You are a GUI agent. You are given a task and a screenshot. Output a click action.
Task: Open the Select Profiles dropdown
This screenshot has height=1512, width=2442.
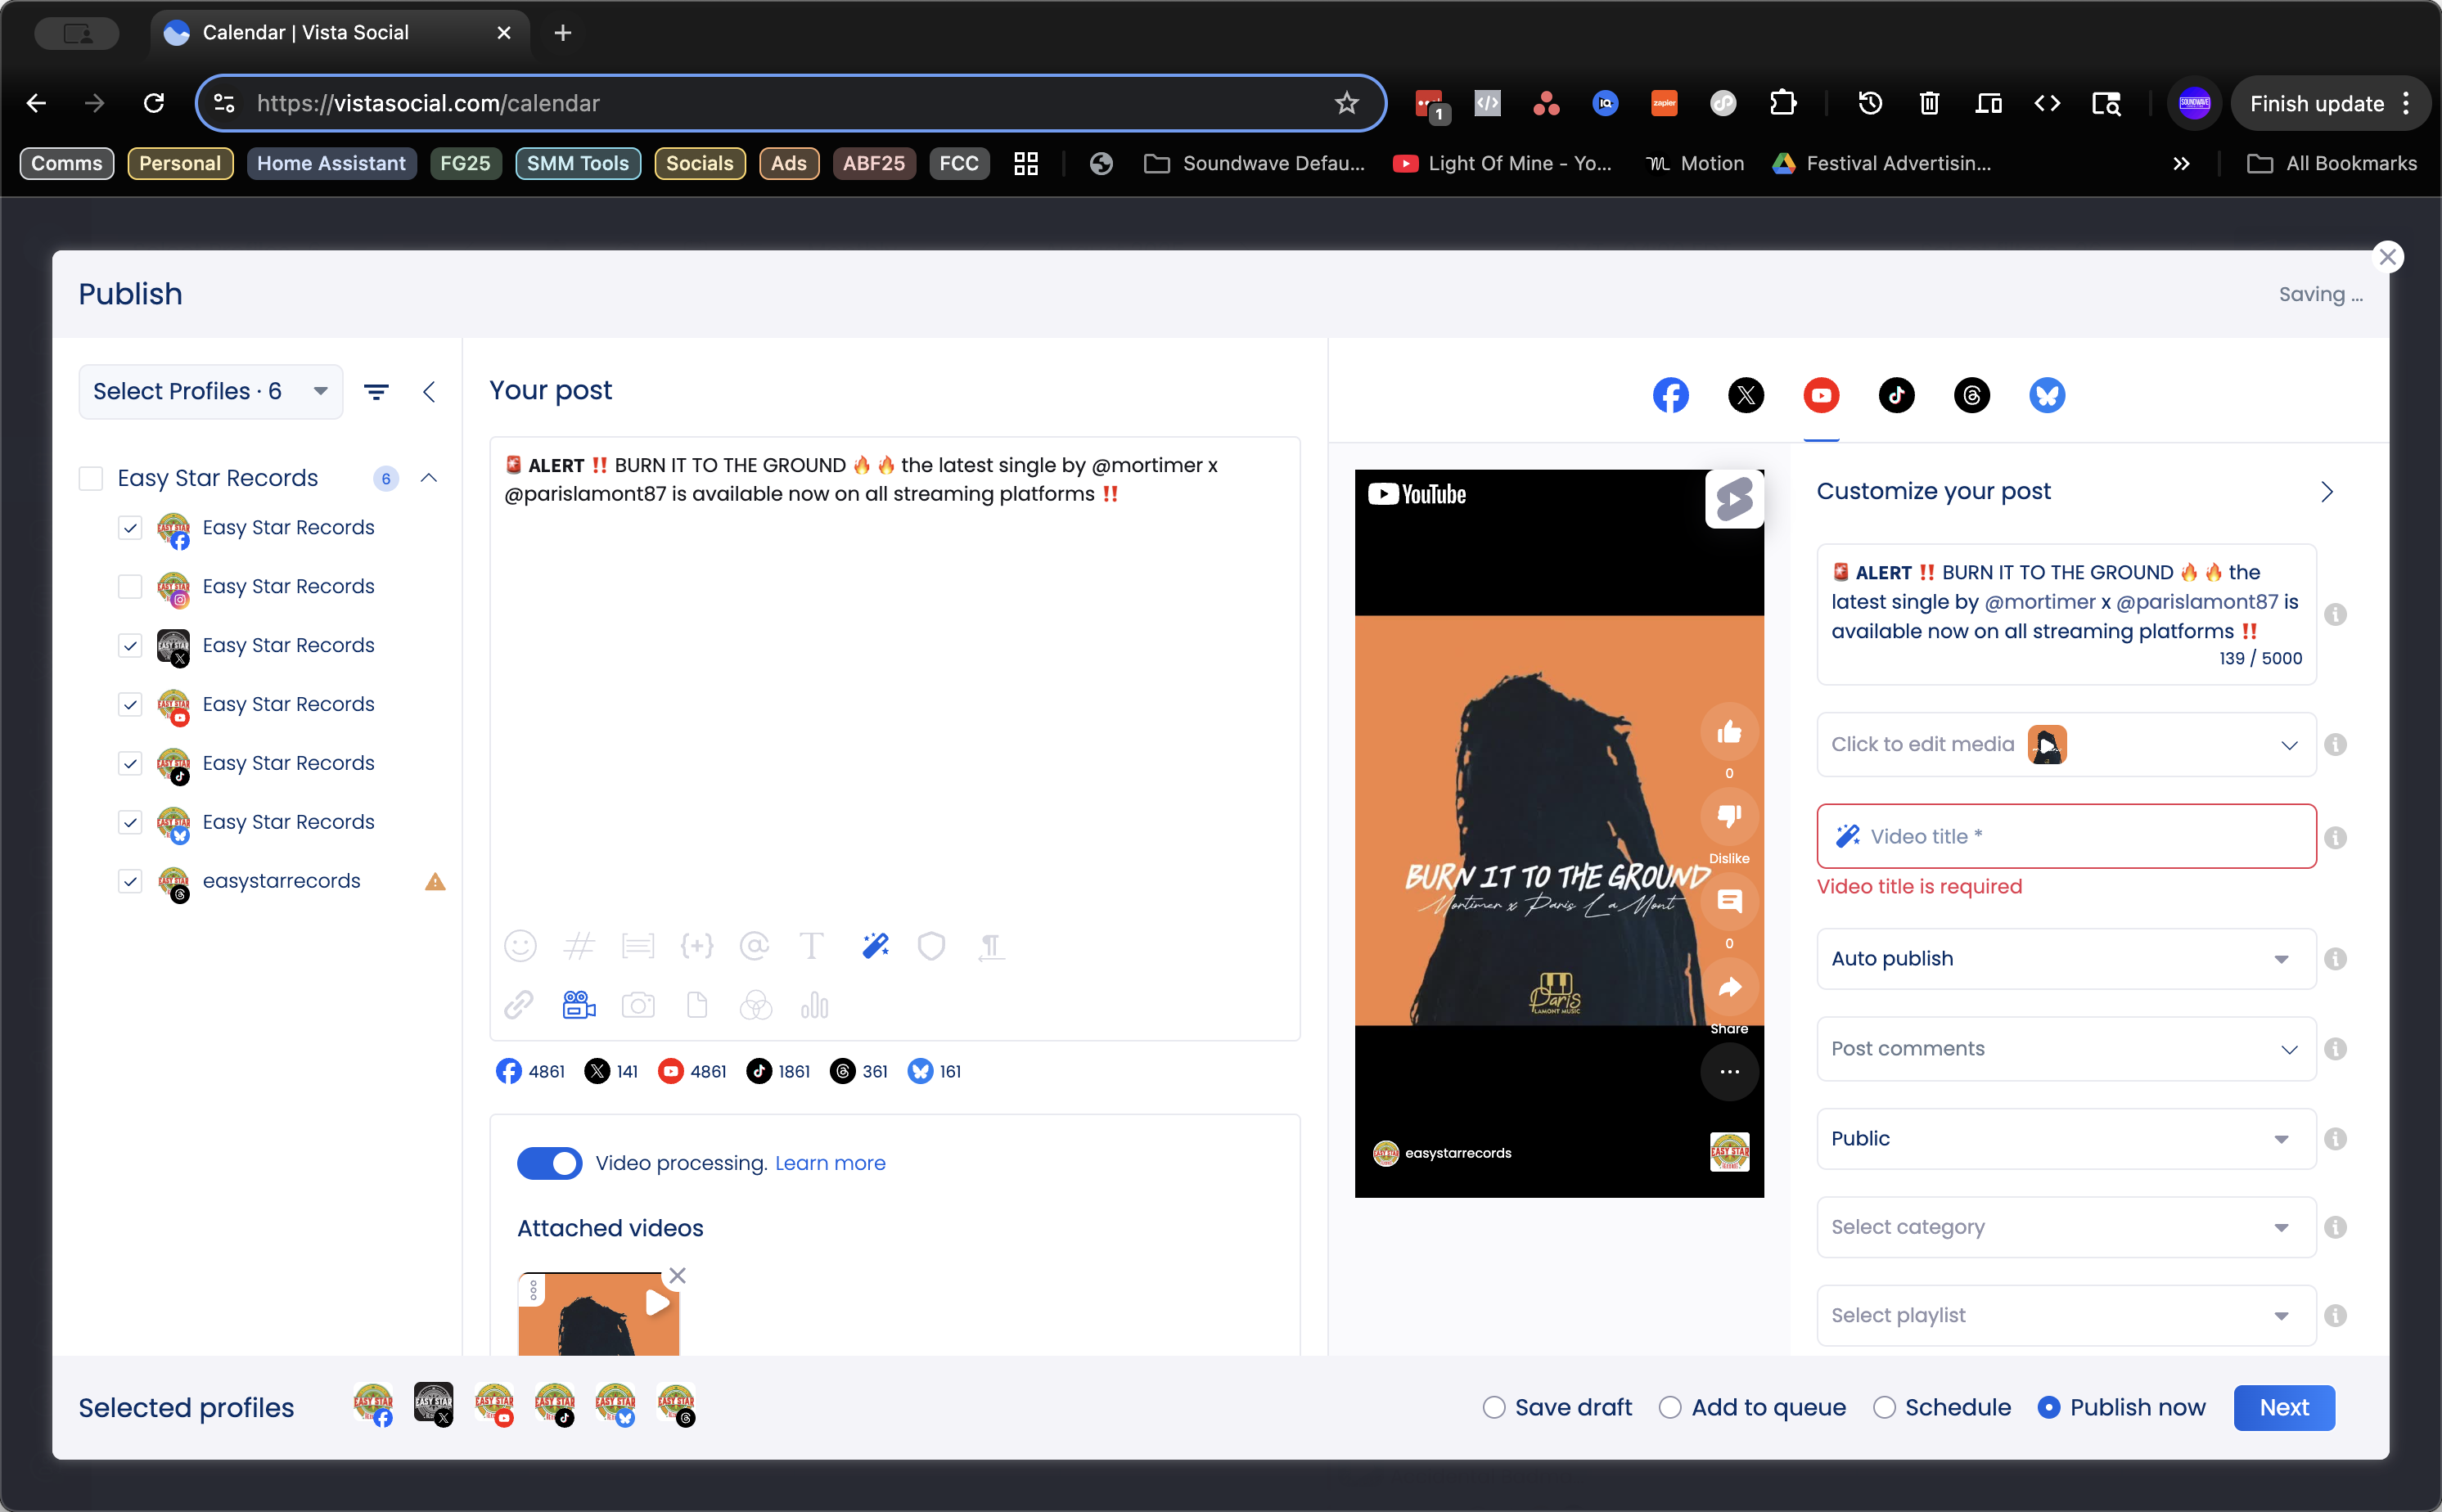coord(210,392)
